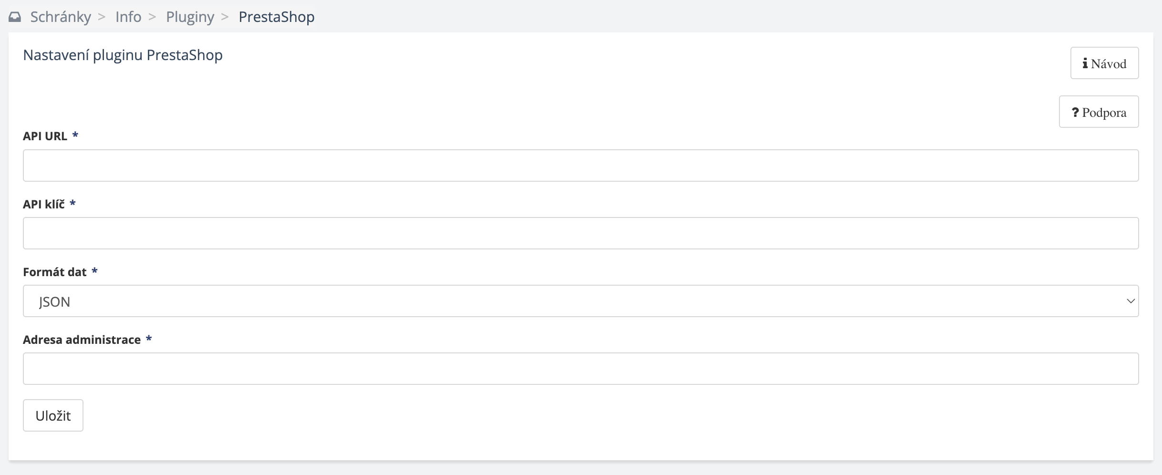Click the info "i" icon beside Návod
This screenshot has width=1162, height=475.
coord(1085,63)
